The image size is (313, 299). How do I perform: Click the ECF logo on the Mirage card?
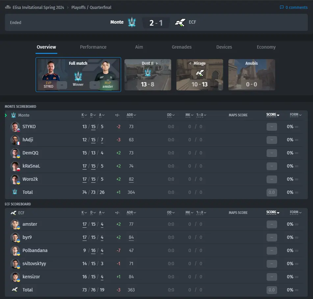click(200, 73)
